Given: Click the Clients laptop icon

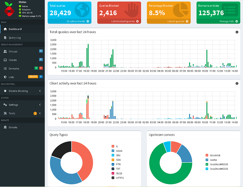Looking at the screenshot, I should coord(5,60).
